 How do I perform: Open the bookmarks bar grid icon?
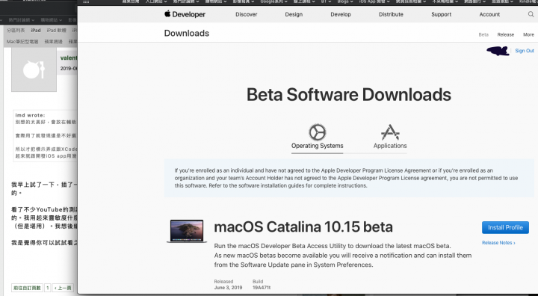[x=86, y=1]
